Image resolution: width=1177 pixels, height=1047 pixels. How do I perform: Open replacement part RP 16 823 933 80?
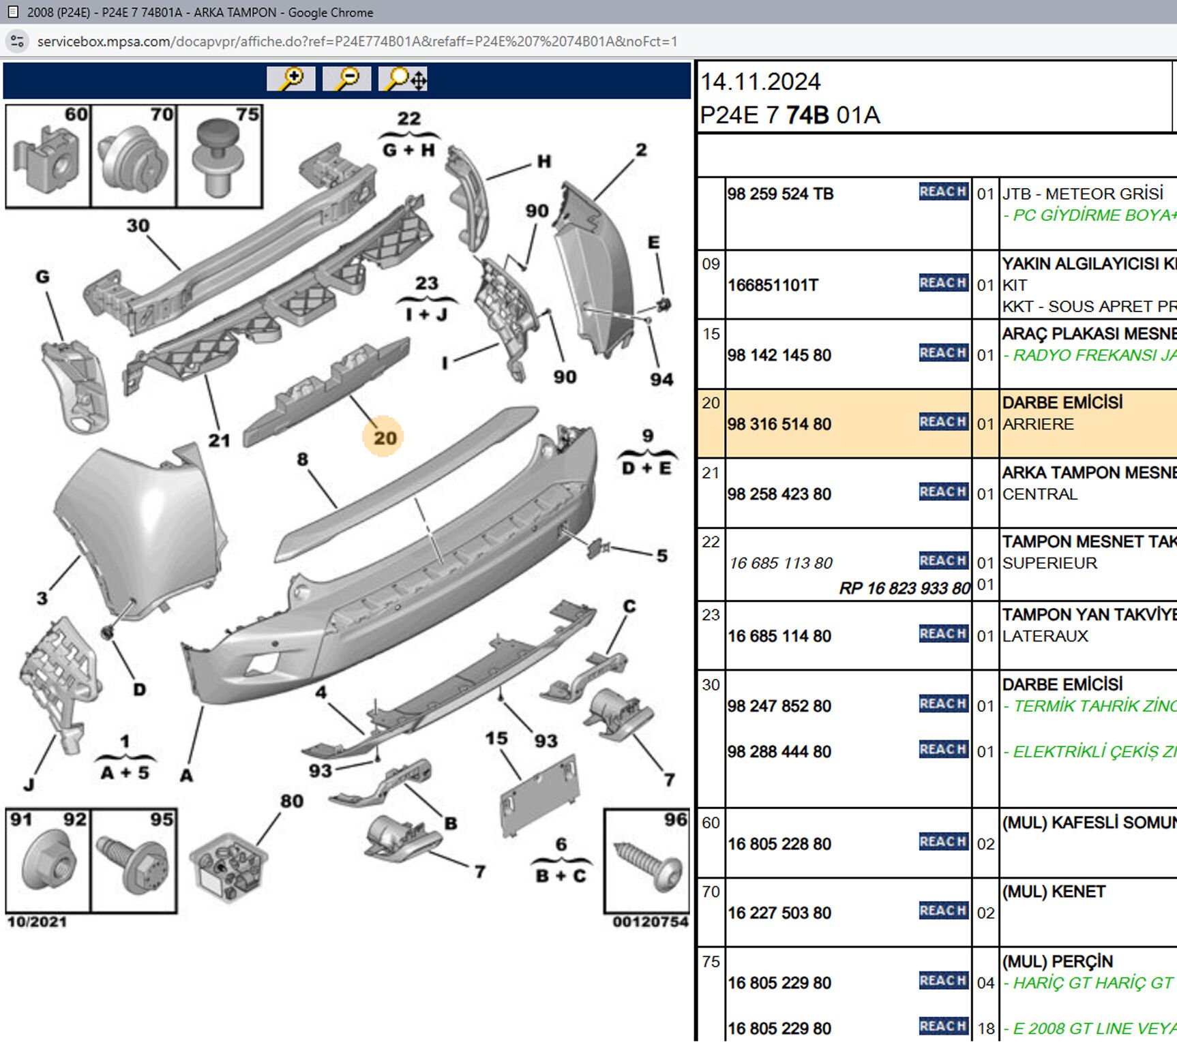(x=904, y=588)
